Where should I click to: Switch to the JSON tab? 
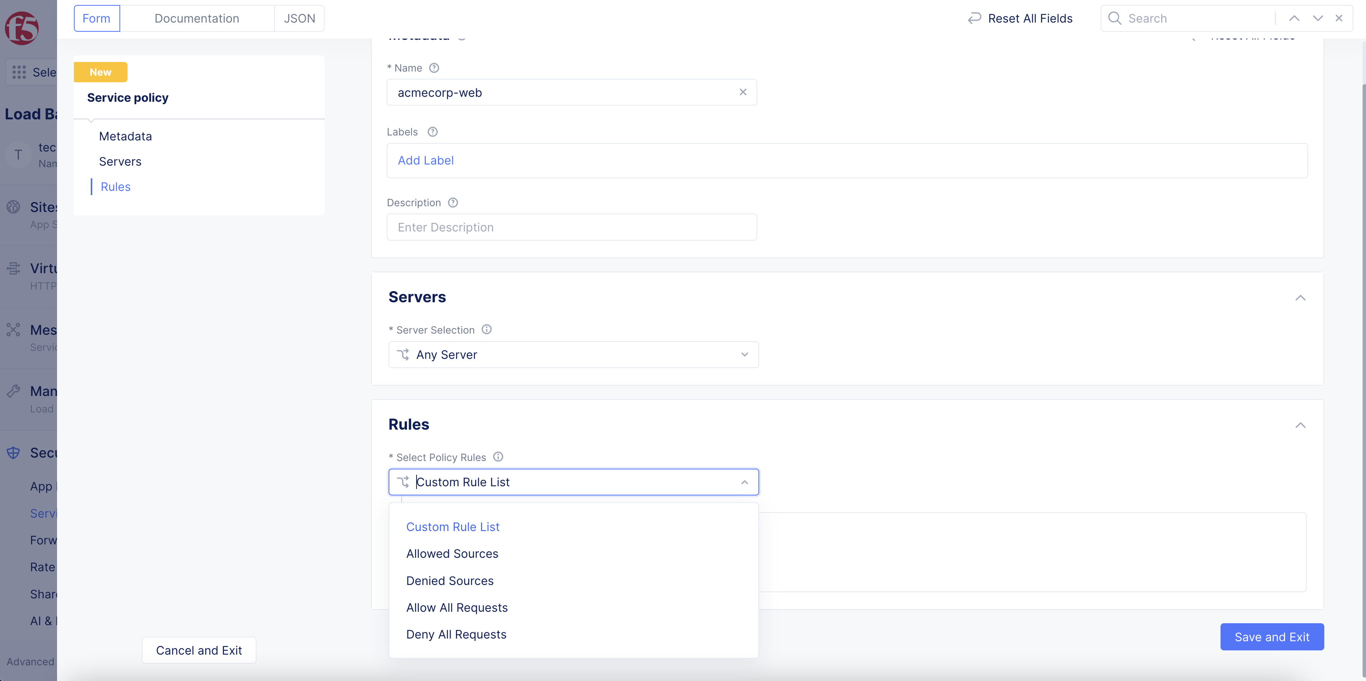[299, 18]
